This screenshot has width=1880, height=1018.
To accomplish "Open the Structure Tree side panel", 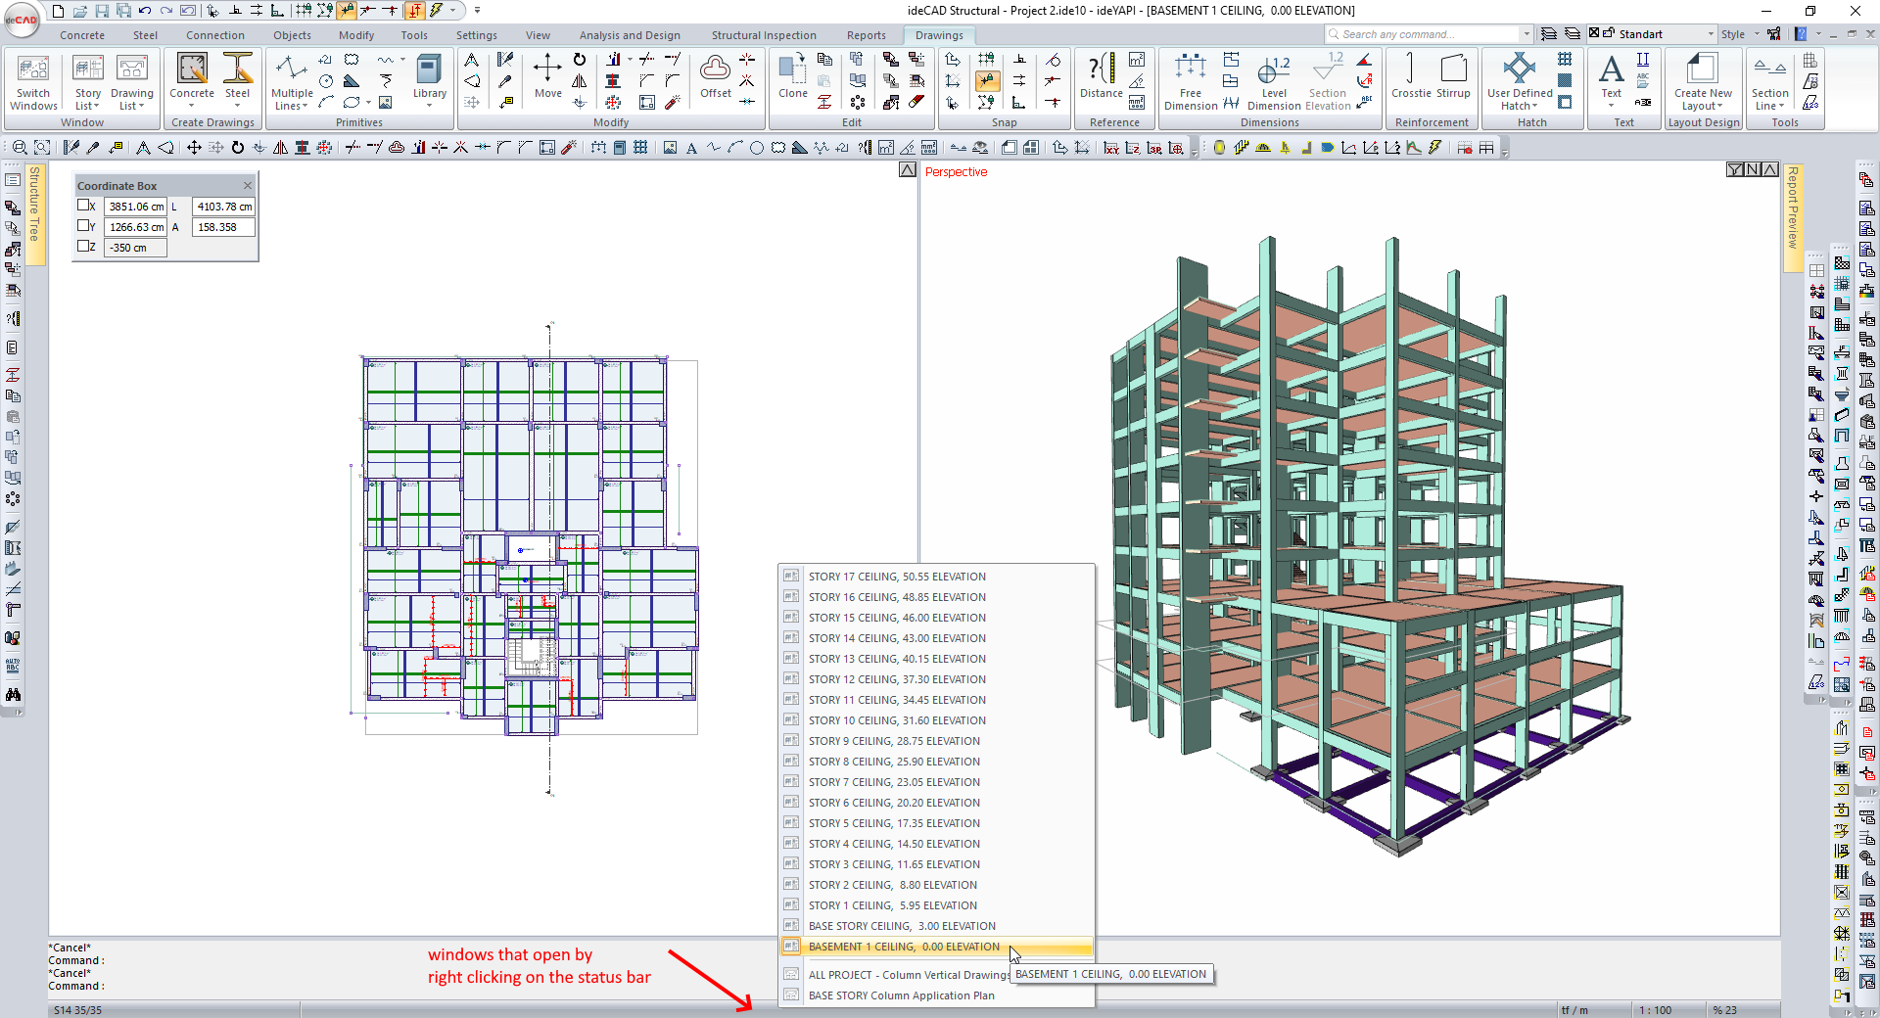I will point(35,204).
